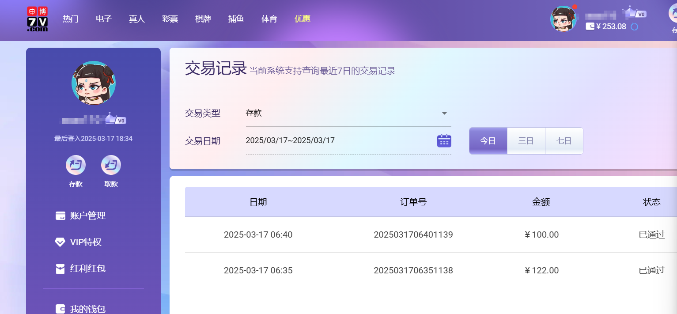This screenshot has width=677, height=314.
Task: Select the 七日 date range option
Action: pos(564,141)
